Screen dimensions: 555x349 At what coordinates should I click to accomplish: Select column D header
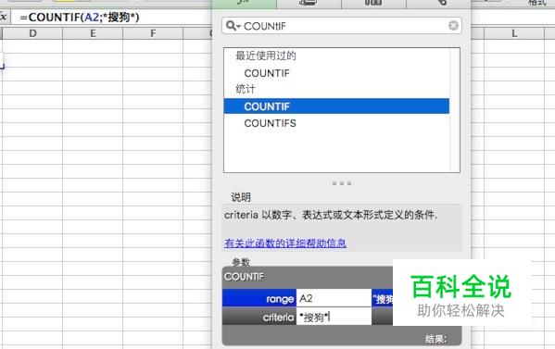tap(32, 33)
